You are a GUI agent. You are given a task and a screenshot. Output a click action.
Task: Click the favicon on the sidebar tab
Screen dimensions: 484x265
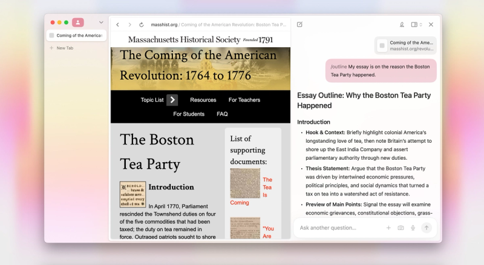pyautogui.click(x=51, y=36)
